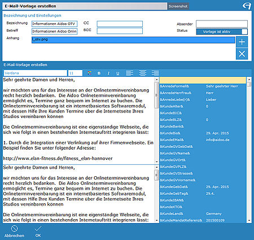Click the upper editor scrollbar thumb
The image size is (254, 240).
tap(156, 95)
